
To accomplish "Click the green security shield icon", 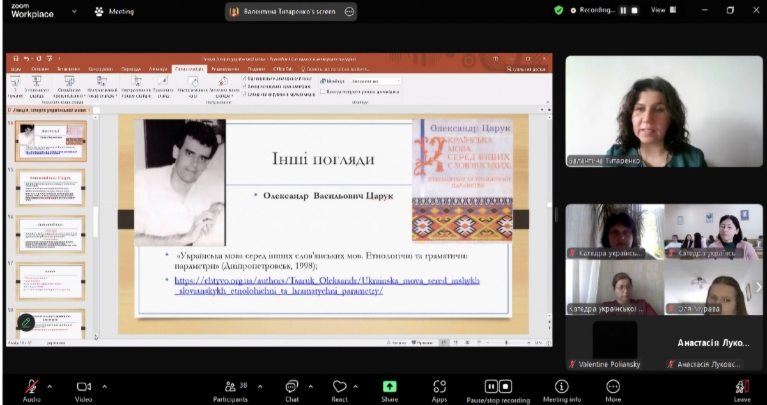I will point(559,10).
